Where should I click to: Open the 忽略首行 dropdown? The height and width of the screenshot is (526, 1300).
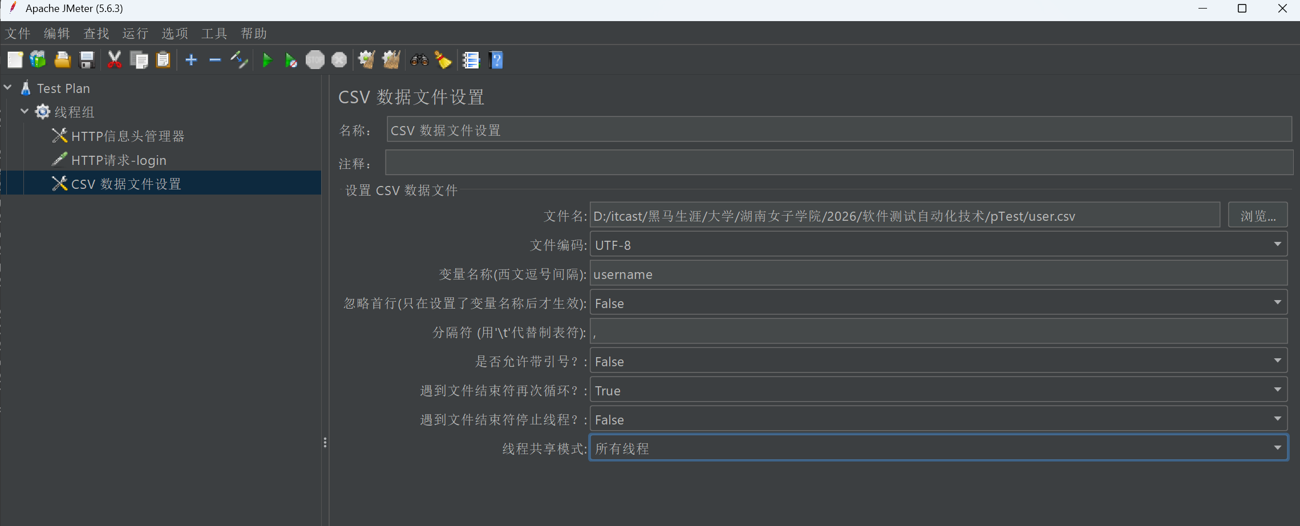click(x=938, y=303)
